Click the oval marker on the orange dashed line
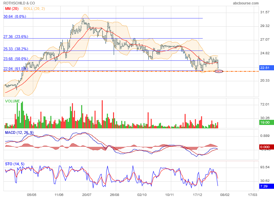Screen dimensions: 274x198 [x=219, y=71]
